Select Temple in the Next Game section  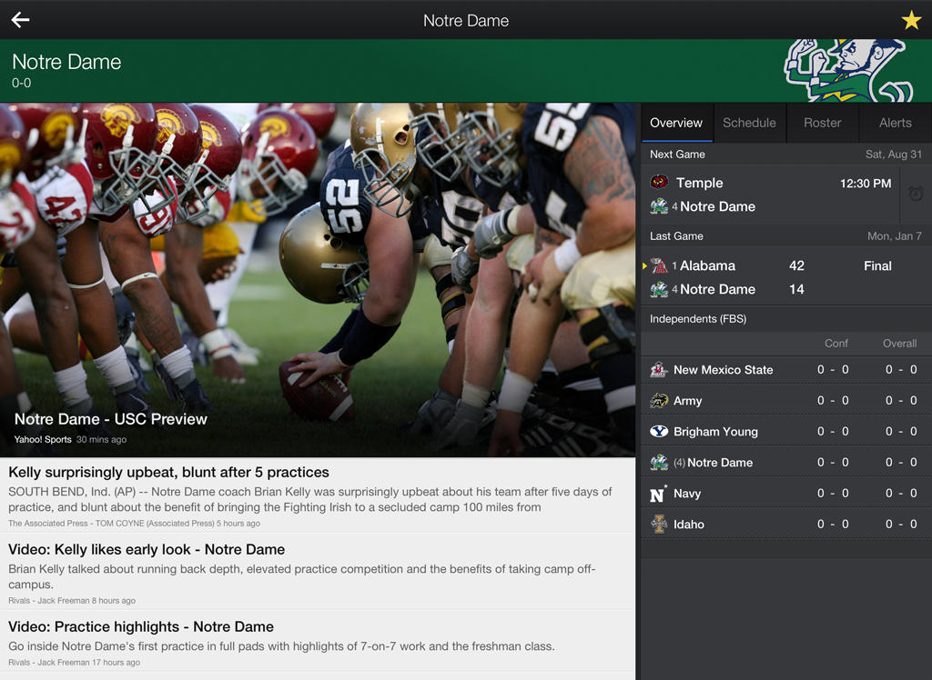click(x=700, y=183)
